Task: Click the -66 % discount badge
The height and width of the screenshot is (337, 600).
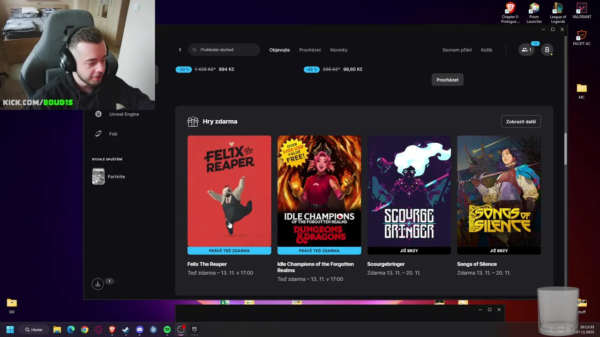Action: 312,69
